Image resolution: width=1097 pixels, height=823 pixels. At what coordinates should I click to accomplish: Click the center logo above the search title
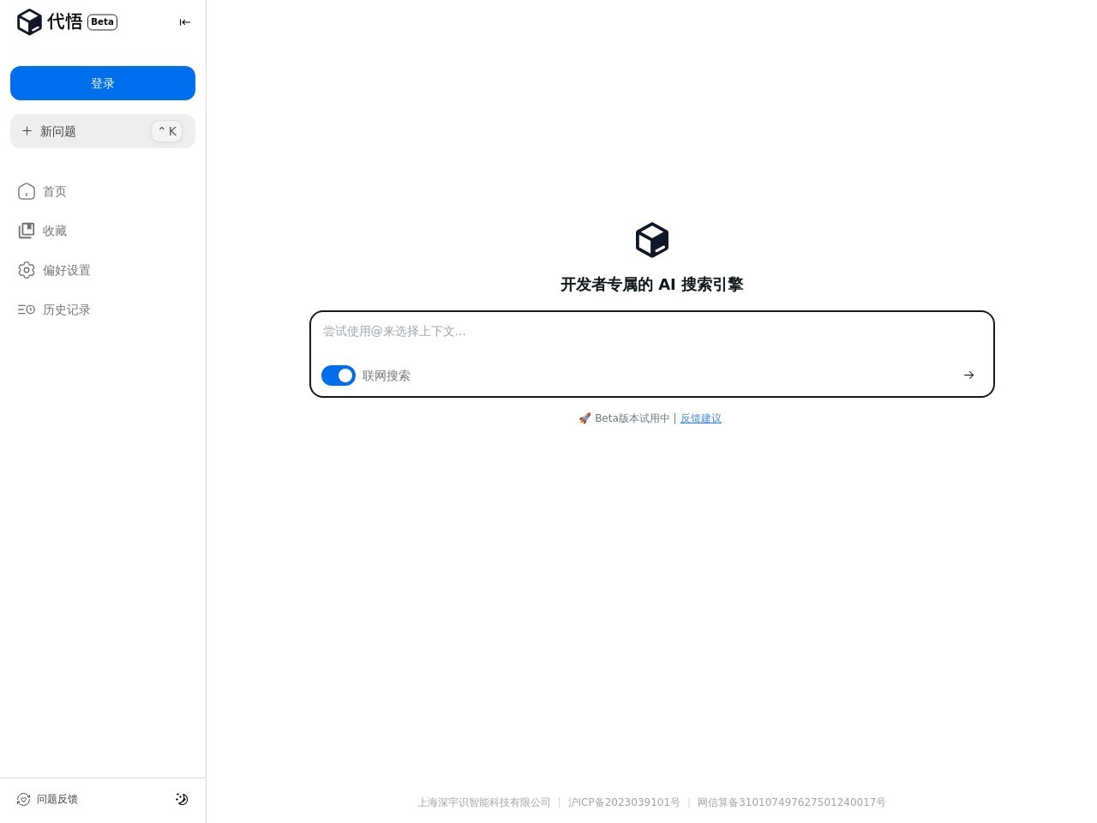[651, 240]
